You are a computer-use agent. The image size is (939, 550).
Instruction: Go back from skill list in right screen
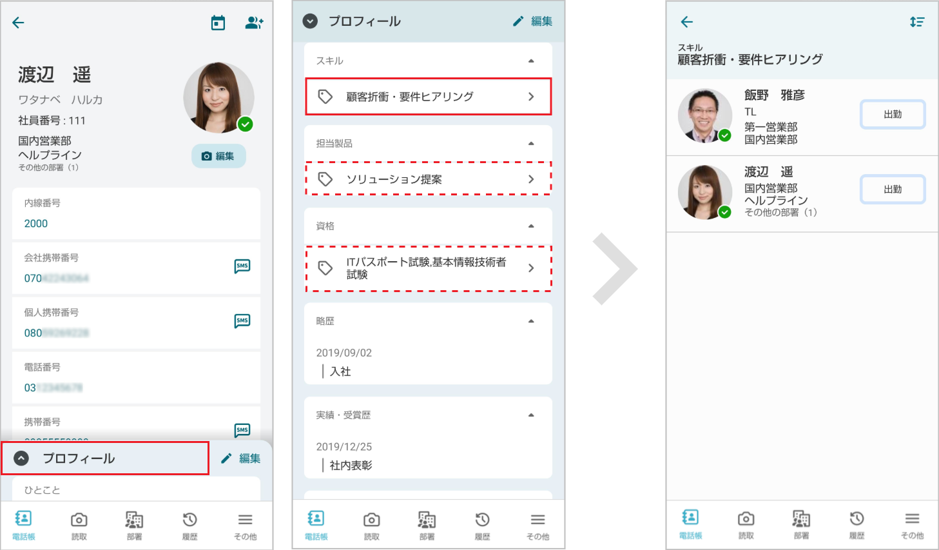click(x=687, y=22)
